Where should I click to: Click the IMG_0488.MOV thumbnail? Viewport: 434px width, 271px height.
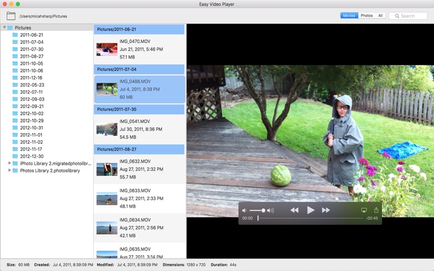point(107,89)
